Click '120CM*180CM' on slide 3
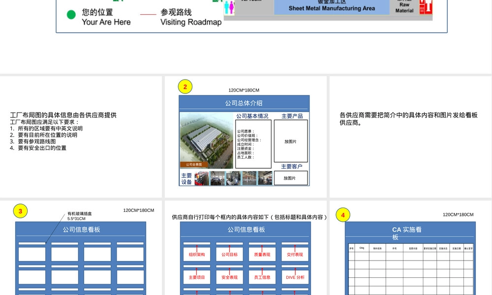This screenshot has width=492, height=295. pos(139,210)
